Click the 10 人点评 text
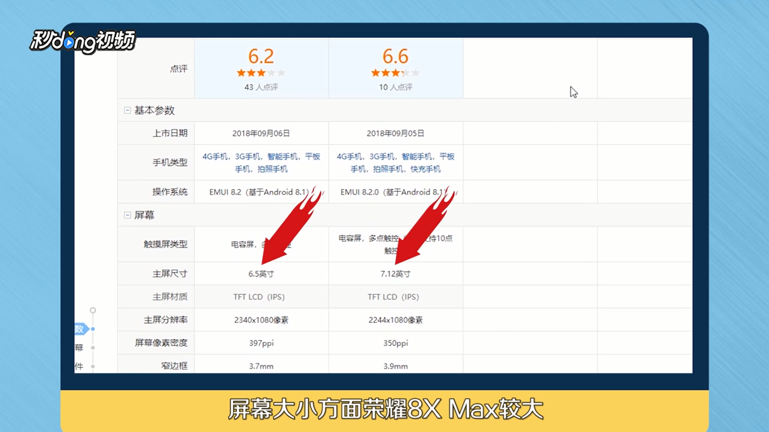This screenshot has width=769, height=432. pyautogui.click(x=395, y=87)
